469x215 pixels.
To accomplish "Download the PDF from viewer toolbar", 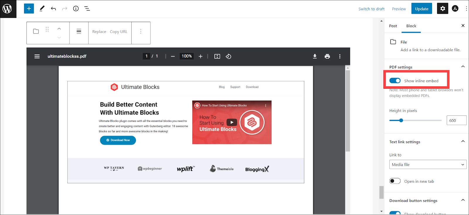I will point(315,56).
